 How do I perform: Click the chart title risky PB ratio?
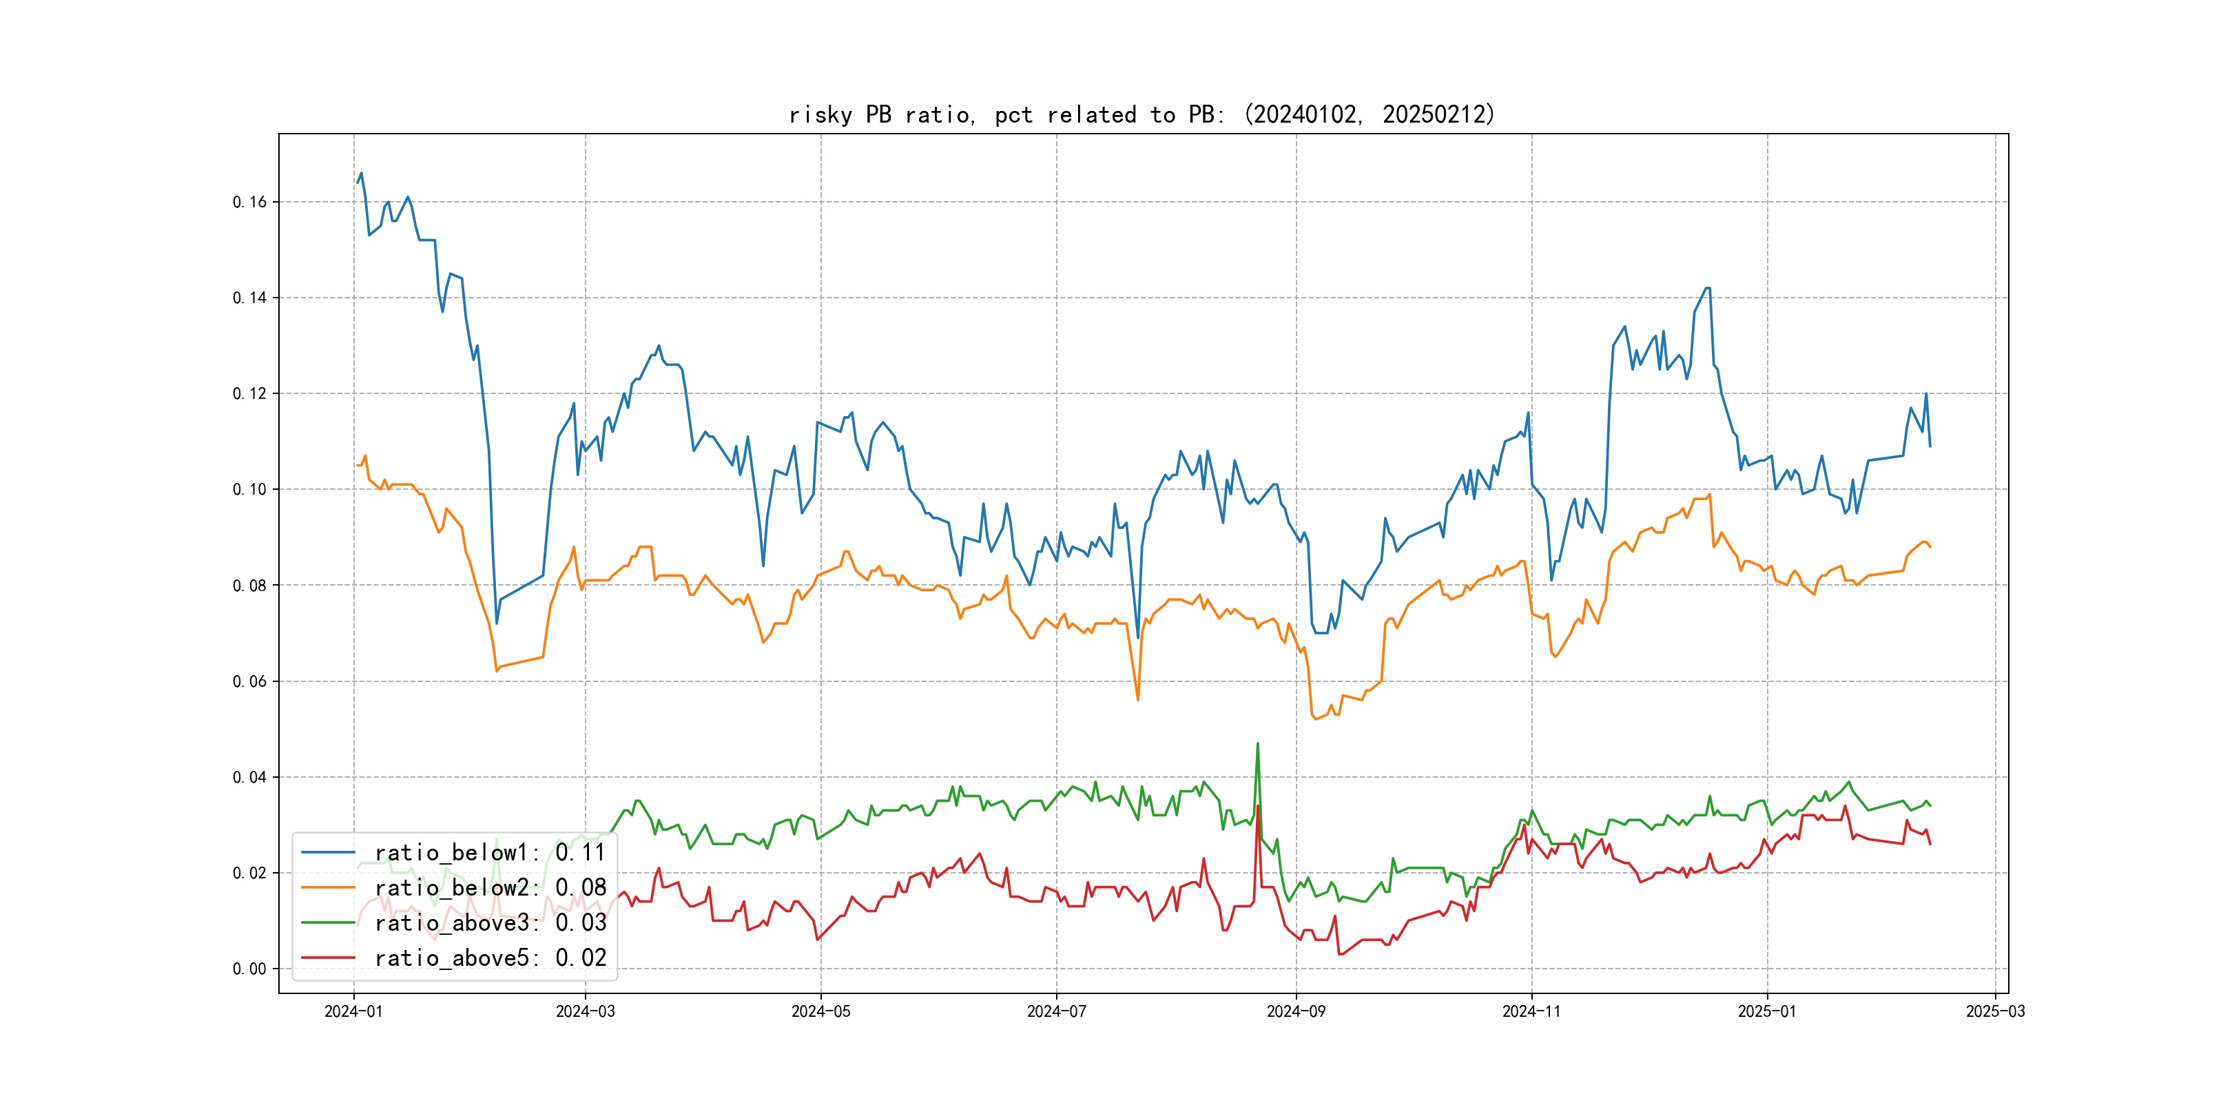click(x=1141, y=114)
